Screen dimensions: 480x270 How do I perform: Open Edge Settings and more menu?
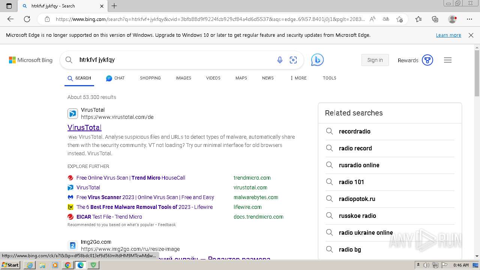pos(469,19)
